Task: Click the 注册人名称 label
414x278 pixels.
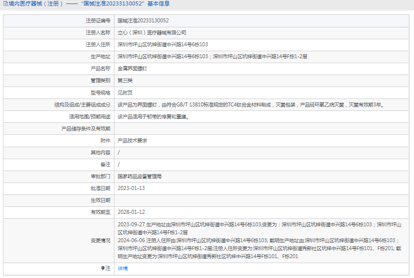Action: tap(98, 33)
